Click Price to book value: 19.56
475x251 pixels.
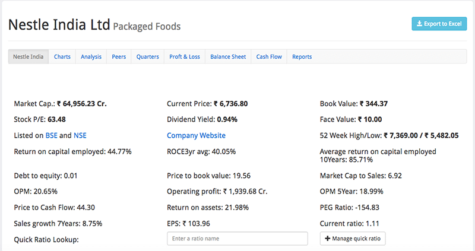pyautogui.click(x=209, y=176)
